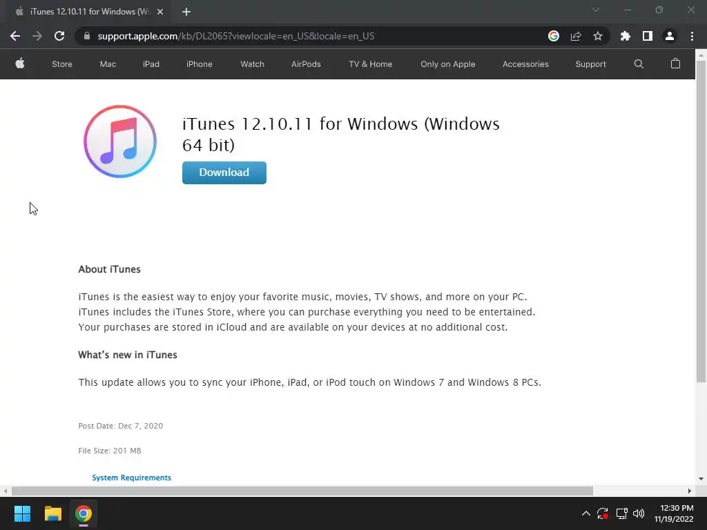
Task: Click the network tray icon
Action: click(621, 513)
